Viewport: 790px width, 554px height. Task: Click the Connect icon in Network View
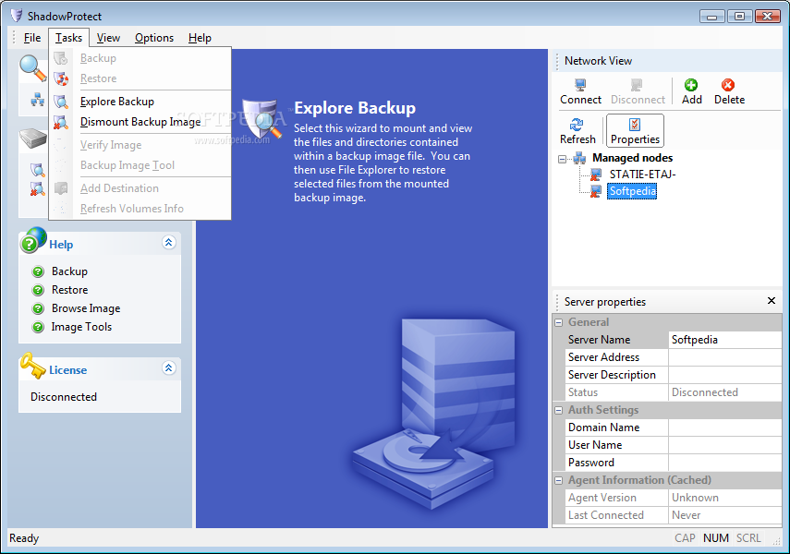tap(580, 85)
